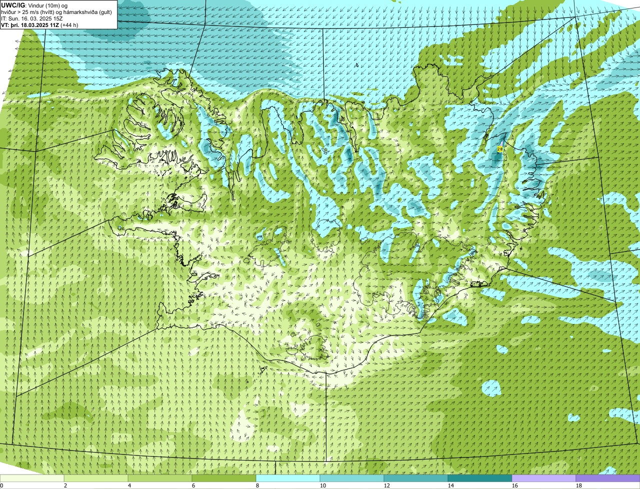Select the 10–12 m/s legend color swatch
The width and height of the screenshot is (640, 489).
(352, 478)
